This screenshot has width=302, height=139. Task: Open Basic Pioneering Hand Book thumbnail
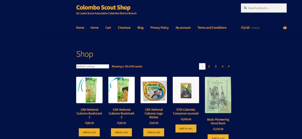218,95
